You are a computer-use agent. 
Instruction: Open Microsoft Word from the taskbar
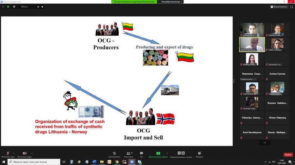[x=94, y=162]
